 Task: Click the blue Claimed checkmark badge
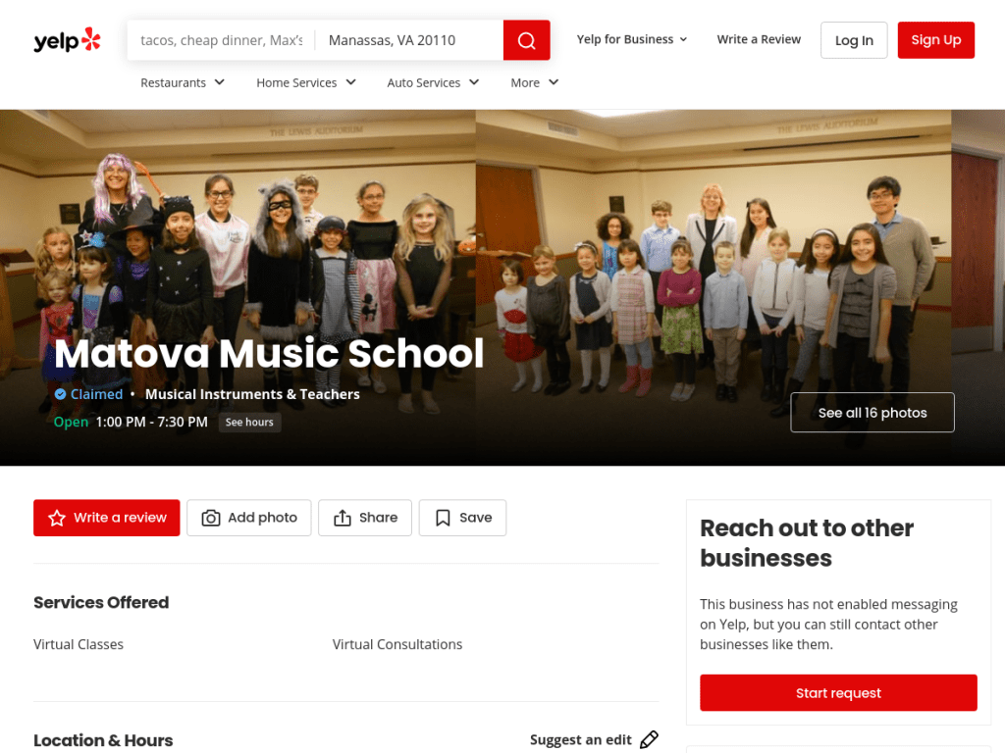coord(60,394)
